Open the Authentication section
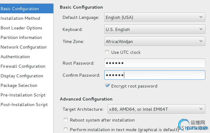 click(x=27, y=57)
